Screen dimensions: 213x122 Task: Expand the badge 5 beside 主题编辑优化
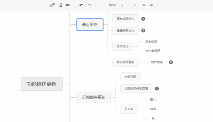(x=143, y=30)
